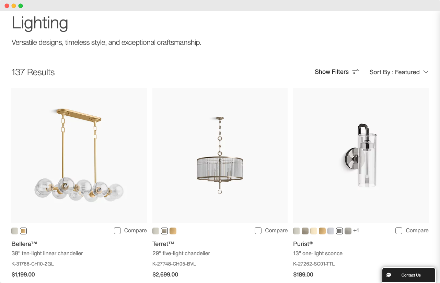The height and width of the screenshot is (283, 440).
Task: Pick the gold finish swatch for Terret
Action: coord(173,231)
